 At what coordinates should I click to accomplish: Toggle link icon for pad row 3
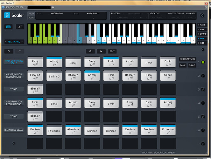[203, 89]
